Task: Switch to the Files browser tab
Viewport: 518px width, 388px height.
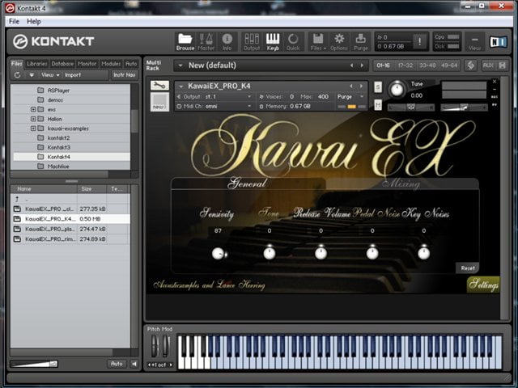Action: pos(16,64)
